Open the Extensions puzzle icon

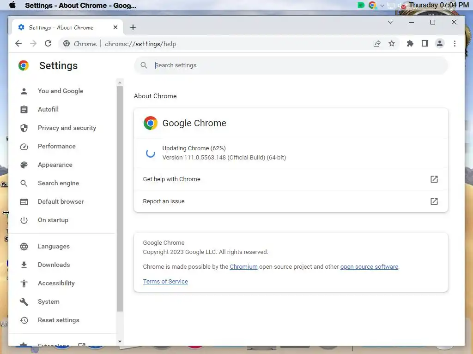coord(410,44)
